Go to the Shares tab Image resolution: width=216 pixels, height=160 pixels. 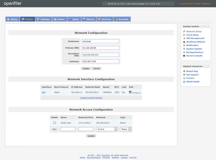coord(89,19)
